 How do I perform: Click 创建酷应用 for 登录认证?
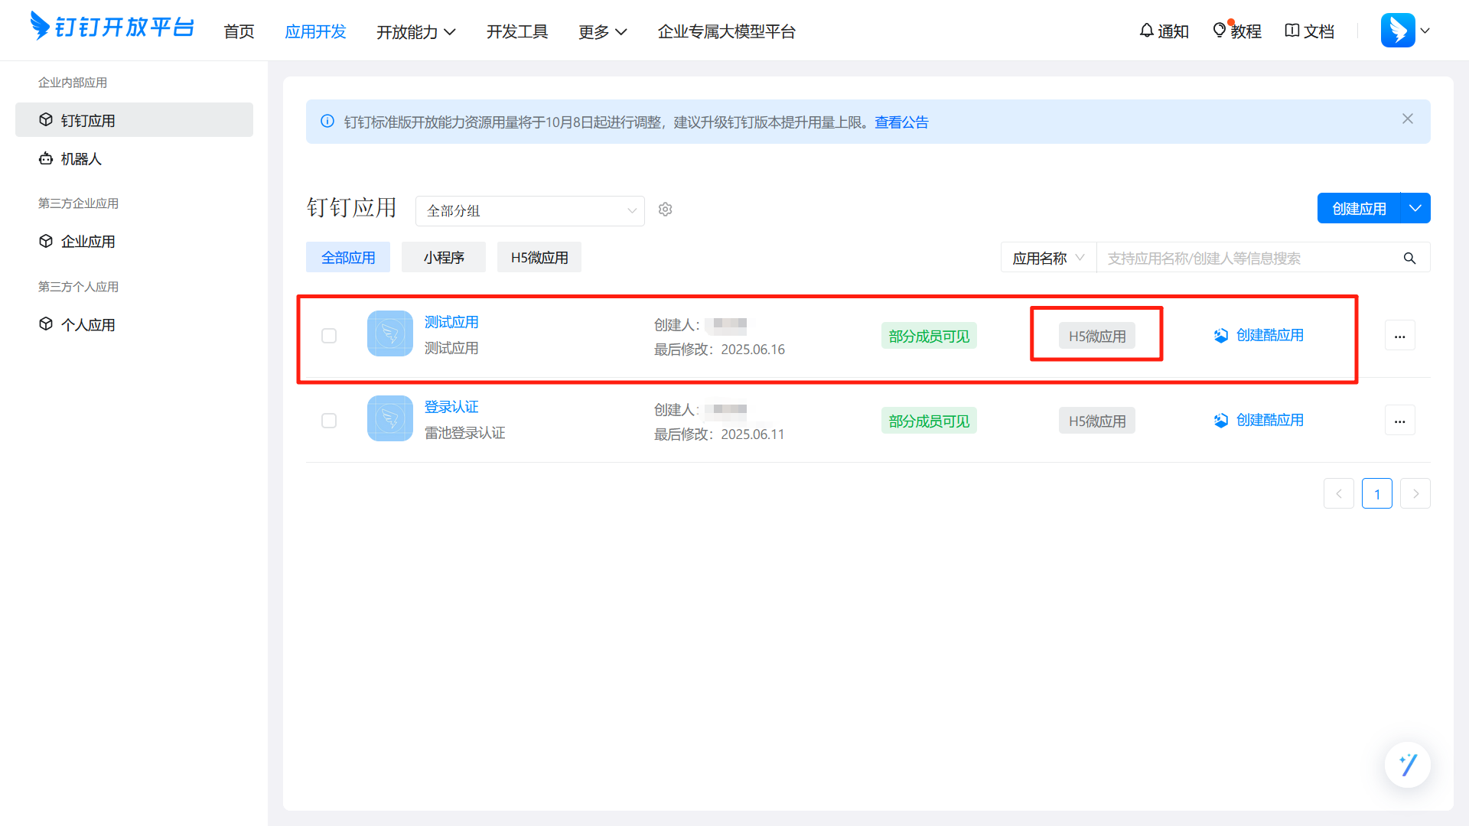point(1259,420)
